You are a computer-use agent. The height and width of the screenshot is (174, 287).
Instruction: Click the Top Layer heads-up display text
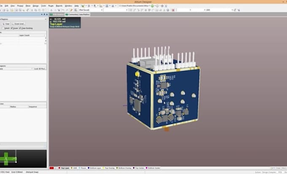pos(56,24)
